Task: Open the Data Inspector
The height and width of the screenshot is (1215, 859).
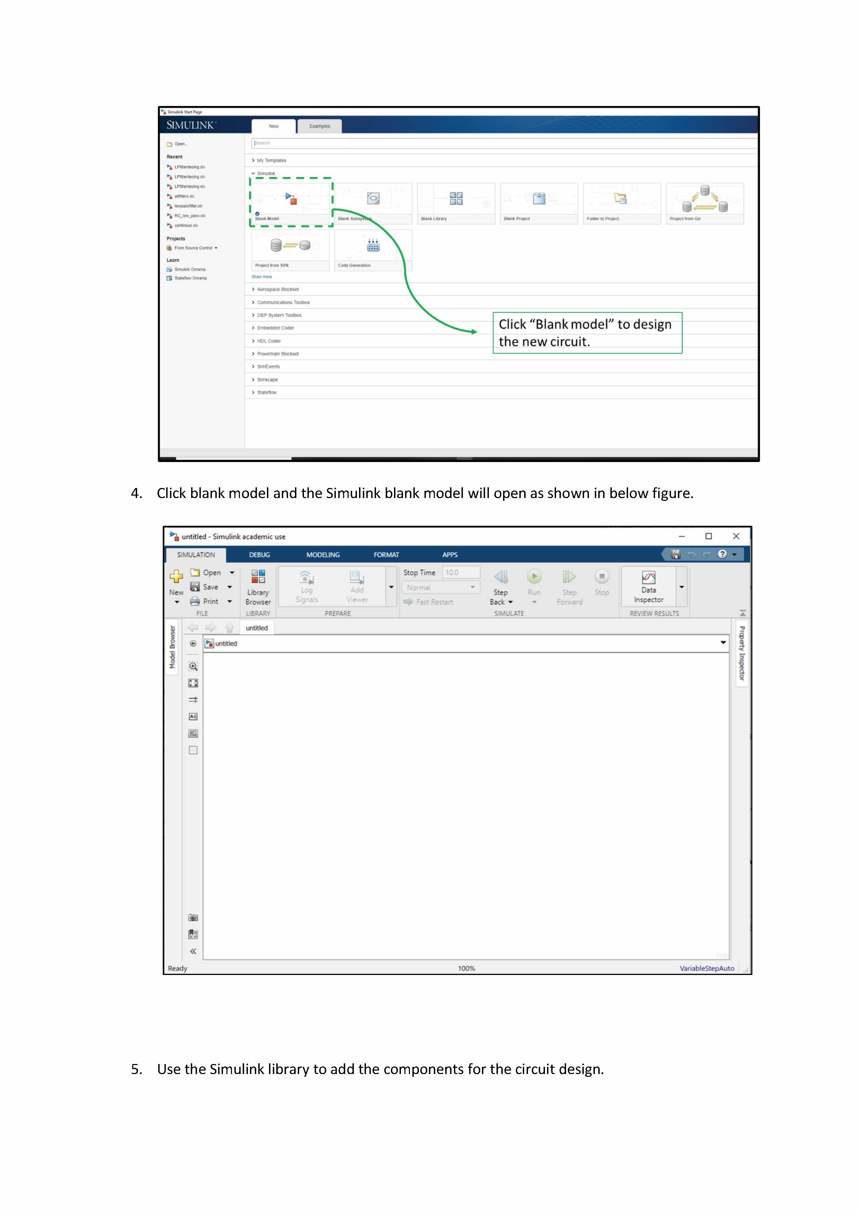Action: (648, 586)
